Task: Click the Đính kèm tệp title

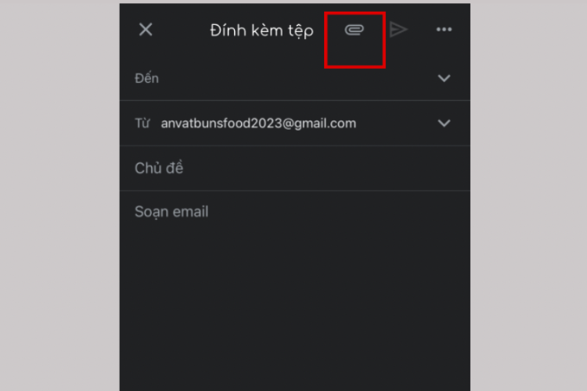Action: pyautogui.click(x=261, y=30)
